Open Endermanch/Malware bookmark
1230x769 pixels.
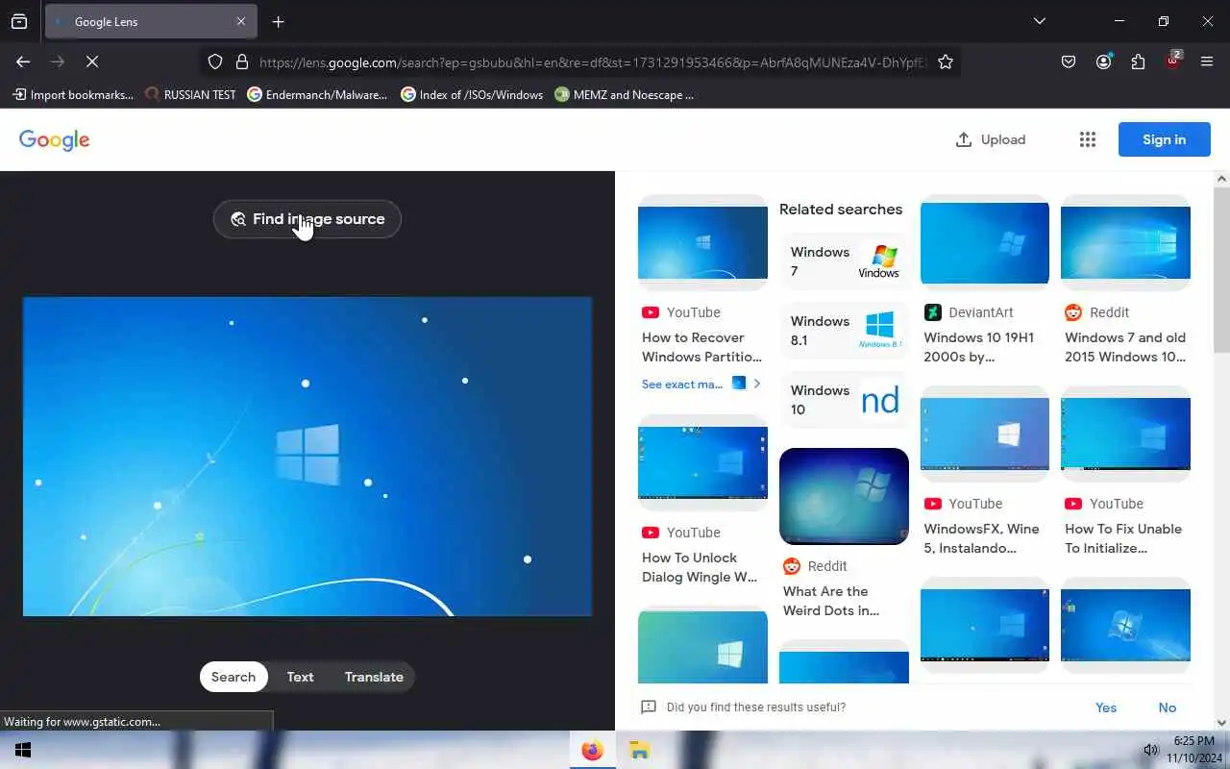(317, 94)
